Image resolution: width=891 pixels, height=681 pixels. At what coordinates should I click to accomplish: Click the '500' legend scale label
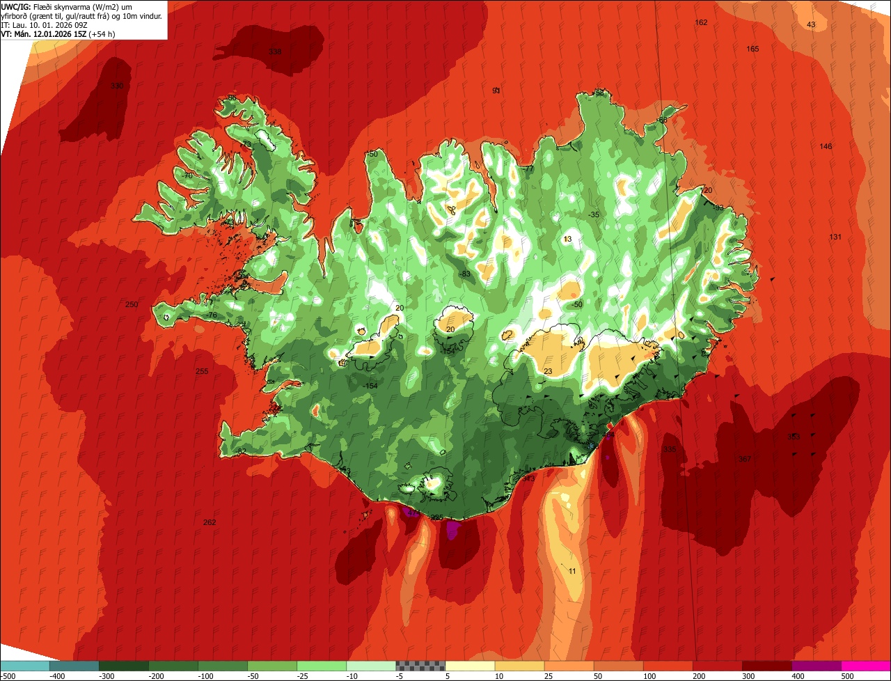847,676
